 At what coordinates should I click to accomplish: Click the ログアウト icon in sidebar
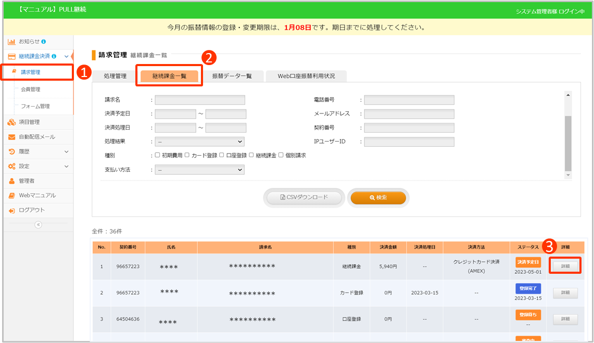11,210
